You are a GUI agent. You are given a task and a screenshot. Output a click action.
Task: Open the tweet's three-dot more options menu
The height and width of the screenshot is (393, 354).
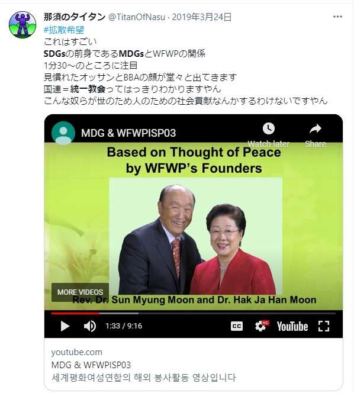[x=337, y=17]
